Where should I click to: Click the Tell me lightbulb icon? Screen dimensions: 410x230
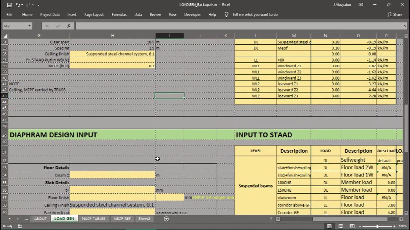tap(226, 14)
